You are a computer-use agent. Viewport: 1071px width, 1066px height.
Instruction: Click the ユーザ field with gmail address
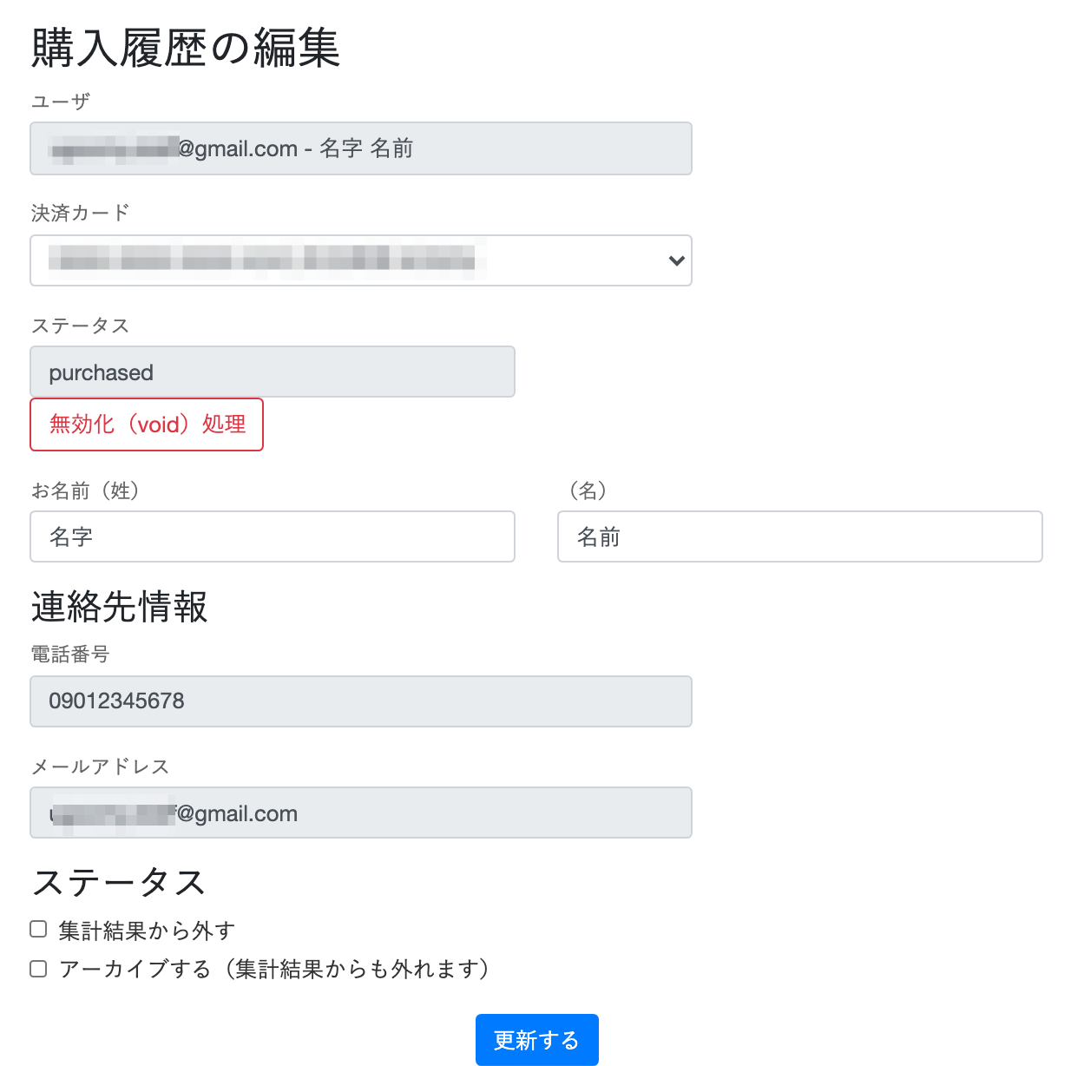click(361, 148)
